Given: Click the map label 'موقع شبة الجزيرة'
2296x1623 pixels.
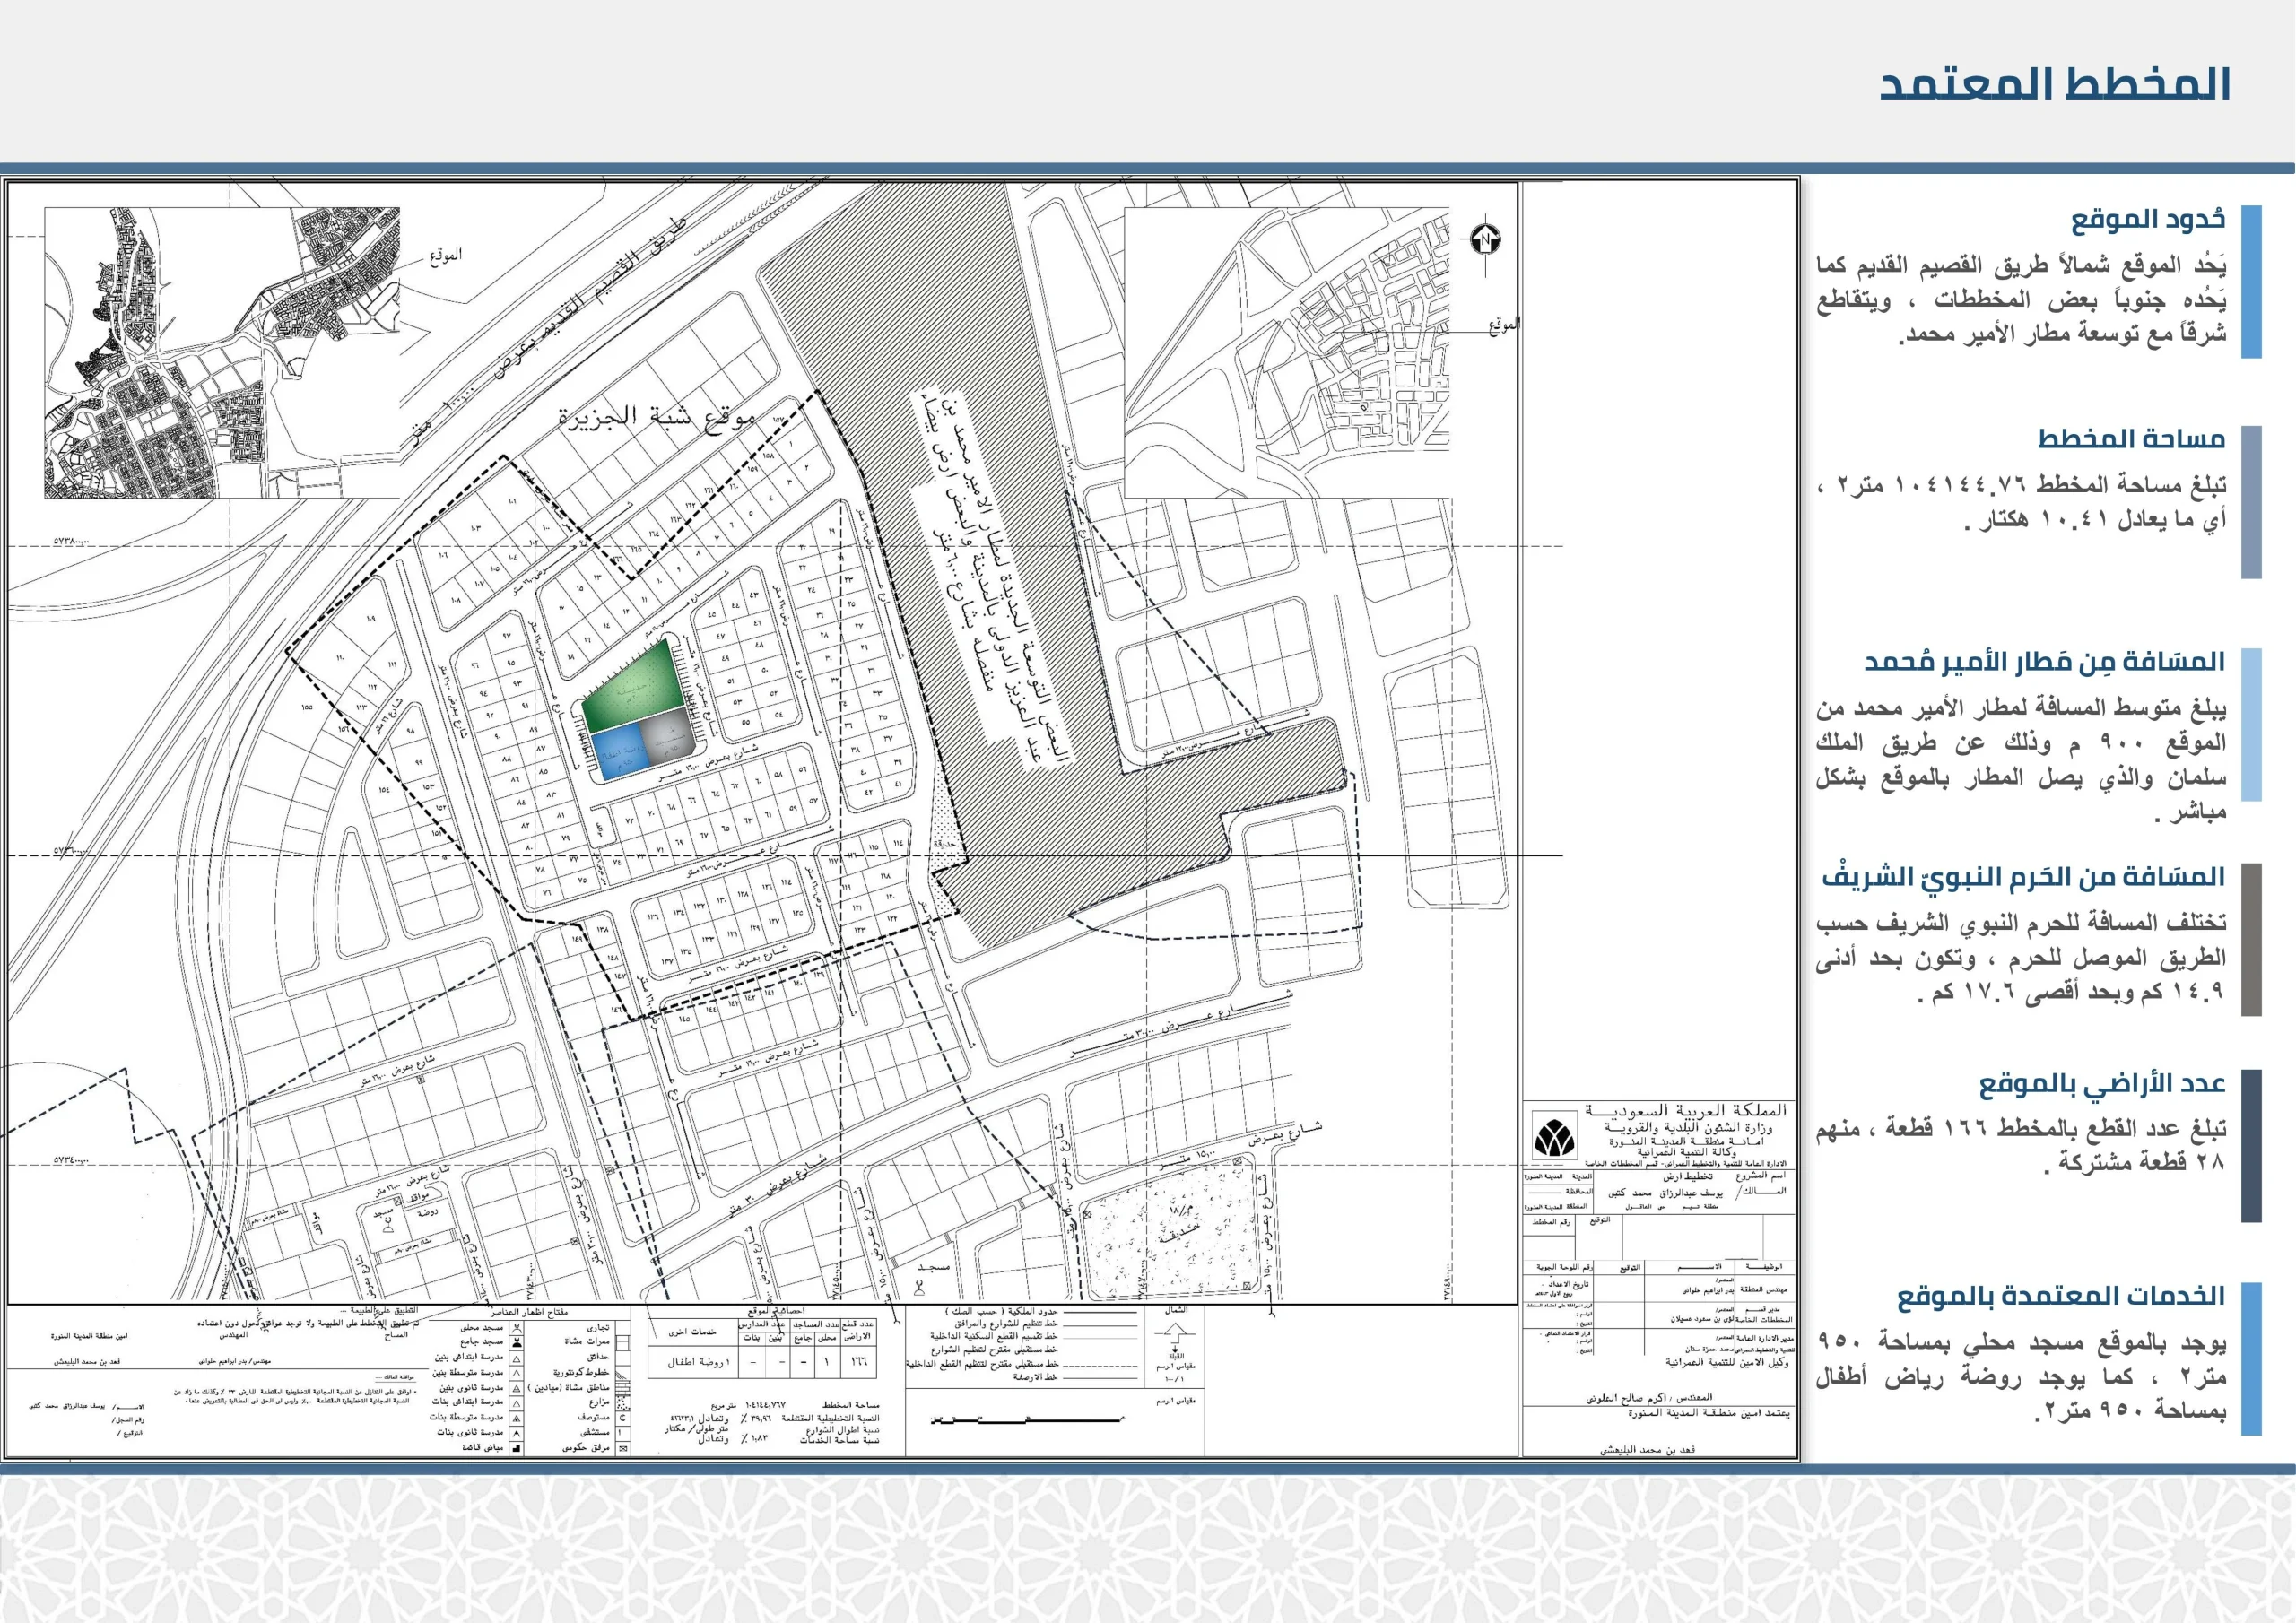Looking at the screenshot, I should 657,417.
